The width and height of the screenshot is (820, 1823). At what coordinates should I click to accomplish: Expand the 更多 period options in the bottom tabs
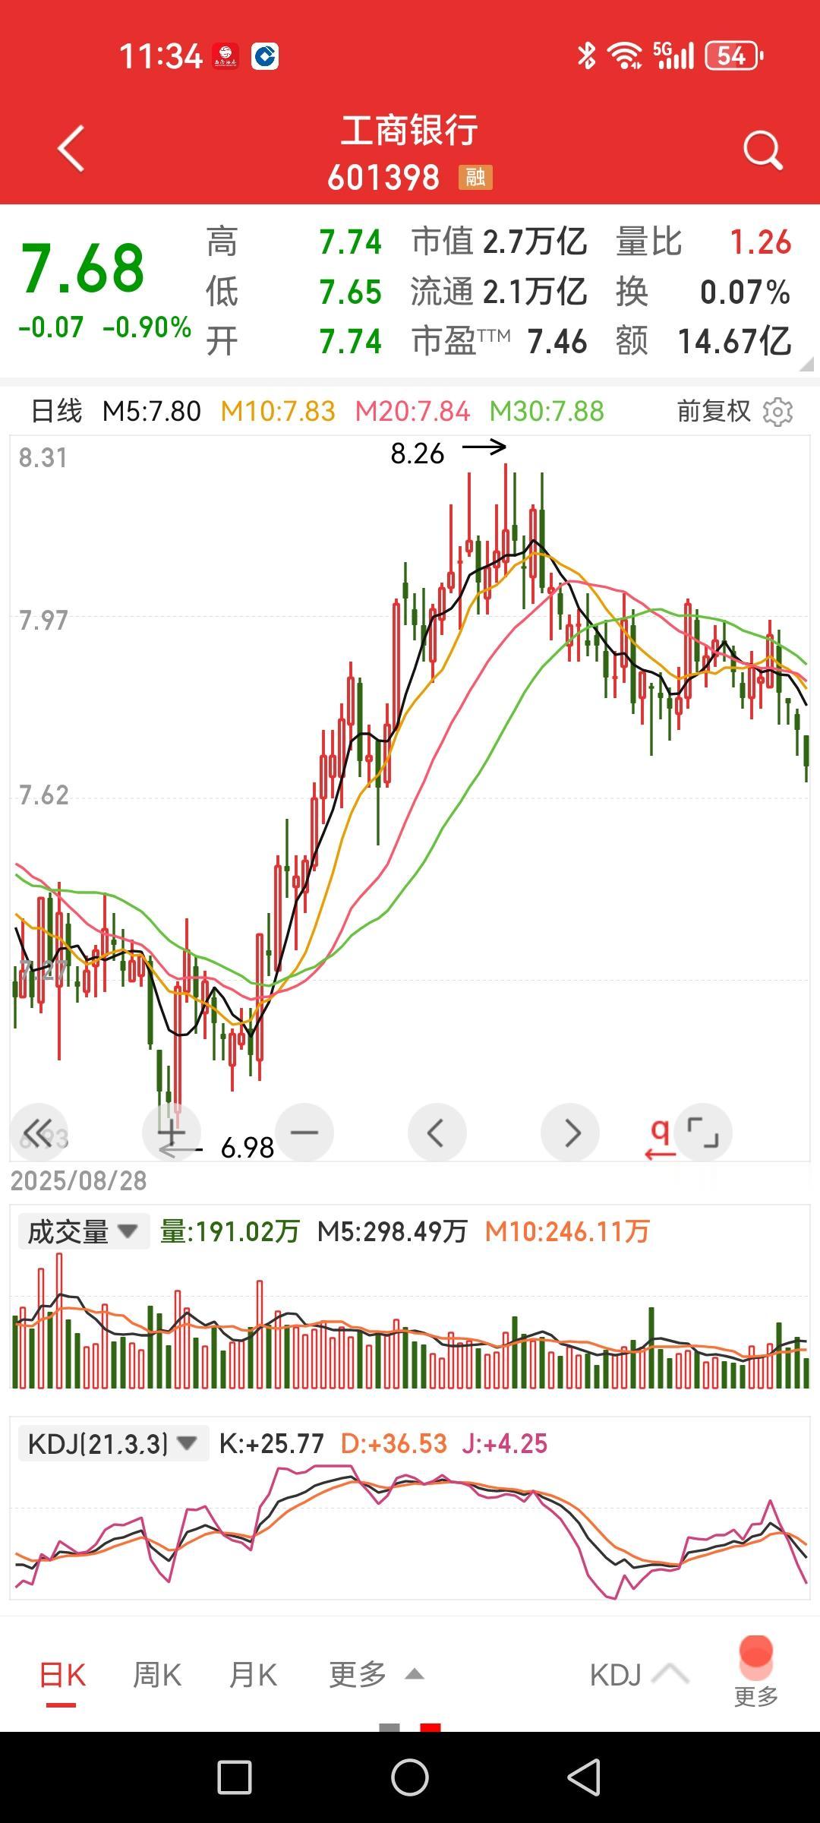pyautogui.click(x=376, y=1674)
